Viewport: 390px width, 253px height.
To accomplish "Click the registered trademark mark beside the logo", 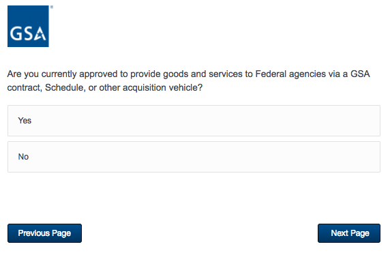I will pyautogui.click(x=52, y=7).
